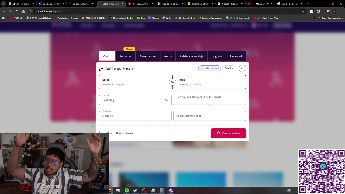Image resolution: width=345 pixels, height=194 pixels.
Task: Switch to the smashdota Stream tab
Action: pyautogui.click(x=200, y=4)
